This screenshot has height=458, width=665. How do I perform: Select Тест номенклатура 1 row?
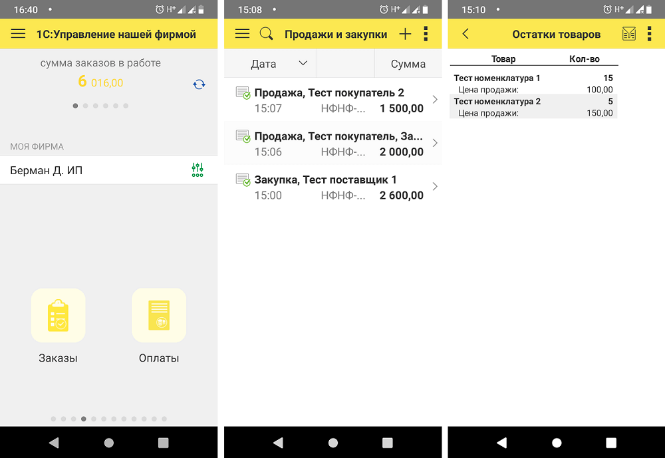(533, 84)
